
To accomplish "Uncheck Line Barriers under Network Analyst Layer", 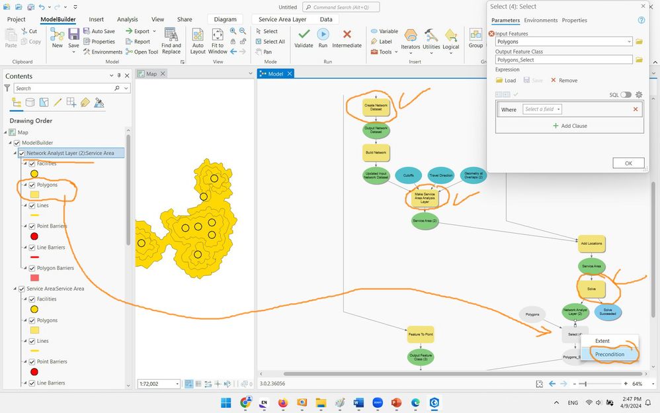I will click(32, 248).
